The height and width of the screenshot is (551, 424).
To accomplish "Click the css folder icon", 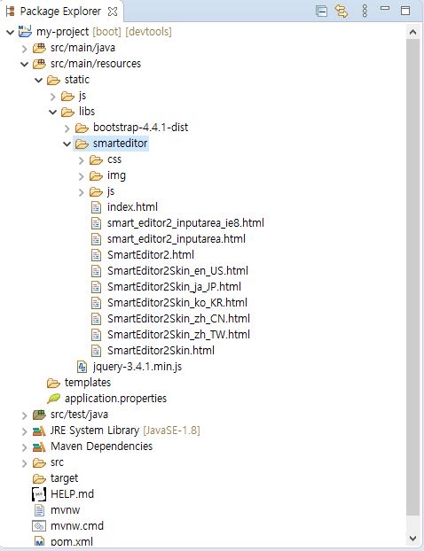I will pyautogui.click(x=97, y=159).
